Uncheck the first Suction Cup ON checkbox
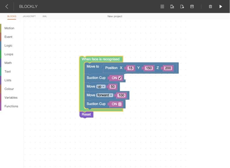The width and height of the screenshot is (230, 168). (120, 78)
